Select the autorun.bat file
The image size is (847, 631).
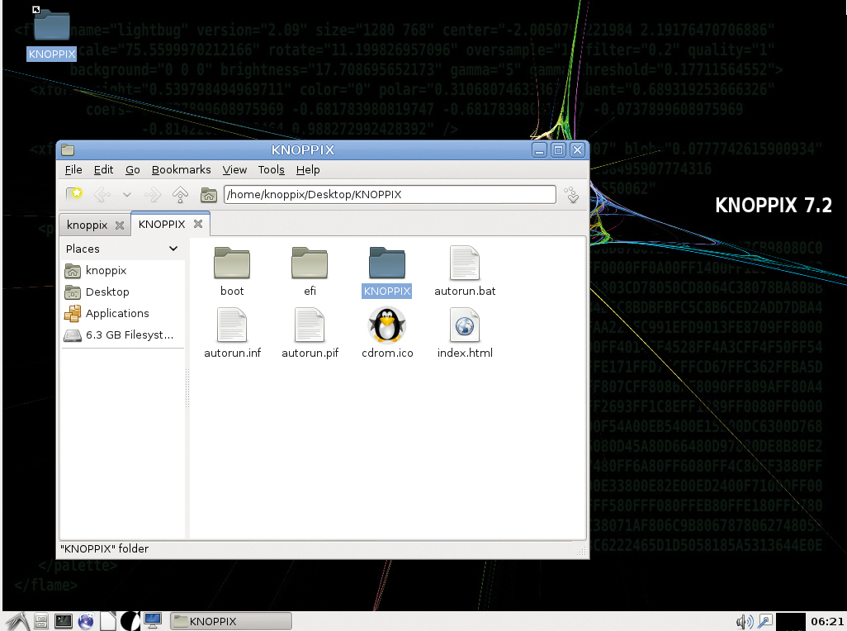(x=465, y=271)
